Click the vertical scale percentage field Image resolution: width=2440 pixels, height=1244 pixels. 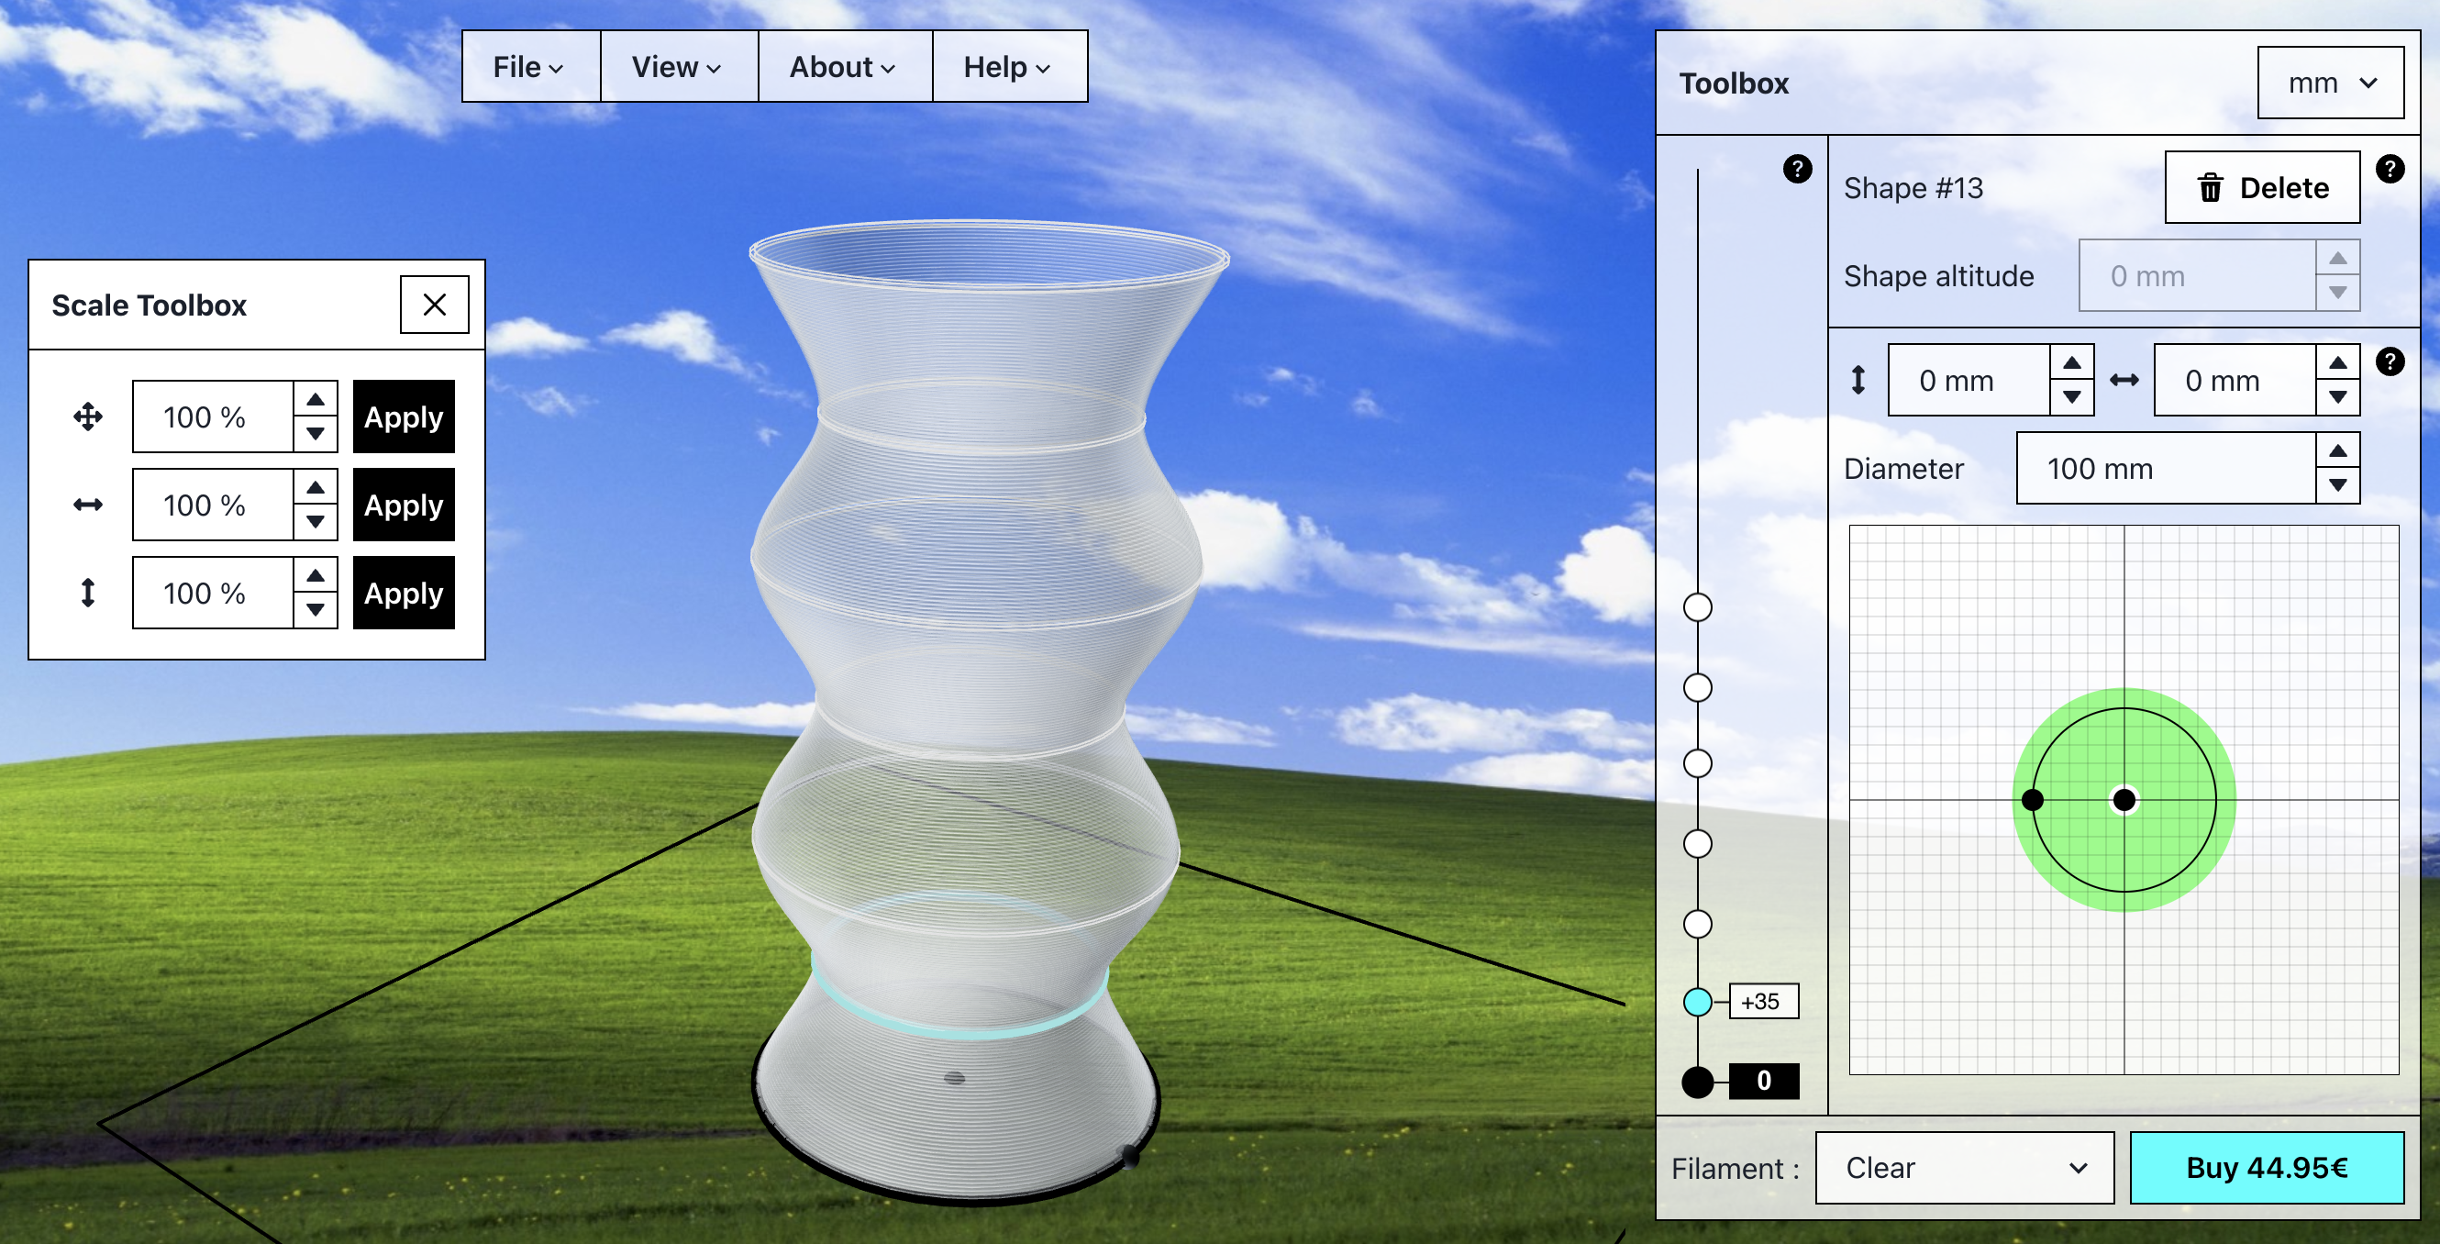[213, 594]
